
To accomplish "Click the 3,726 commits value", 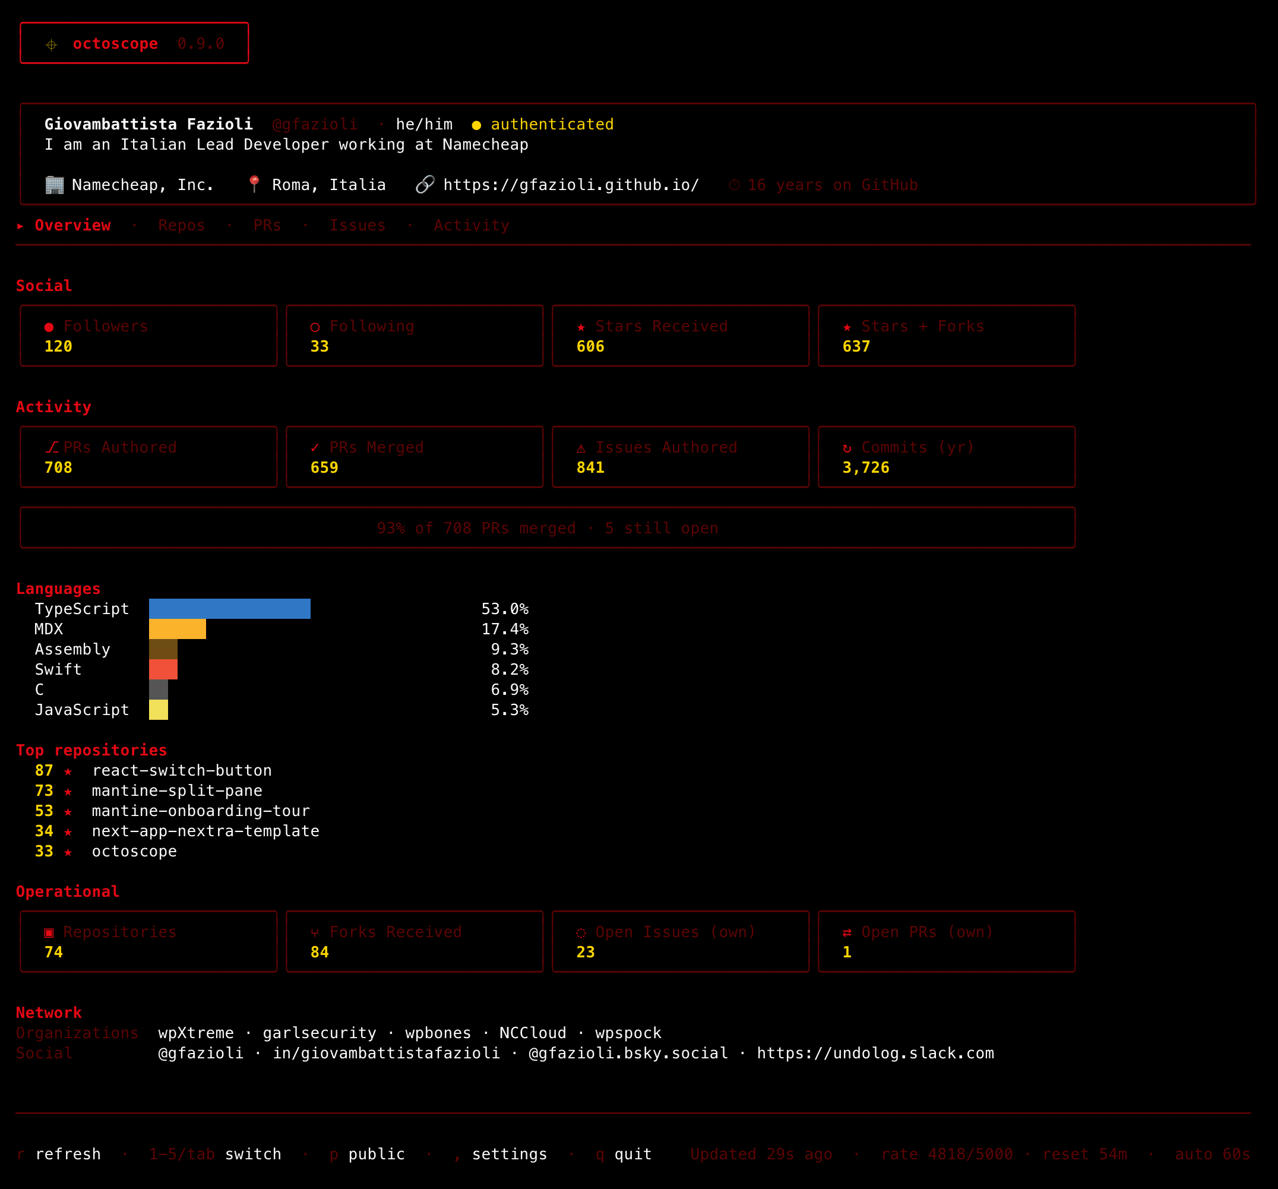I will click(866, 467).
